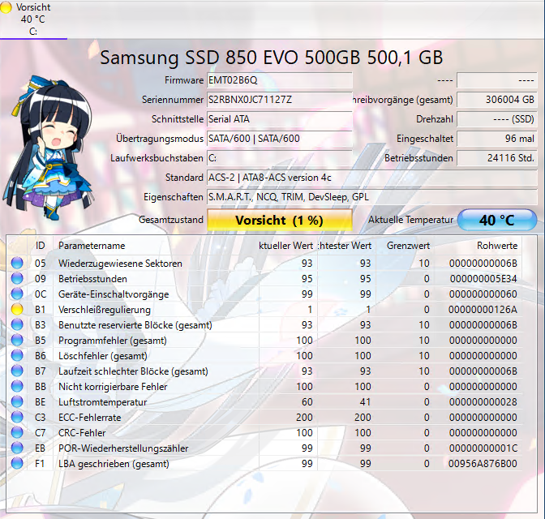Image resolution: width=545 pixels, height=519 pixels.
Task: Click the blue status icon for CRC-Fehler
Action: 17,432
